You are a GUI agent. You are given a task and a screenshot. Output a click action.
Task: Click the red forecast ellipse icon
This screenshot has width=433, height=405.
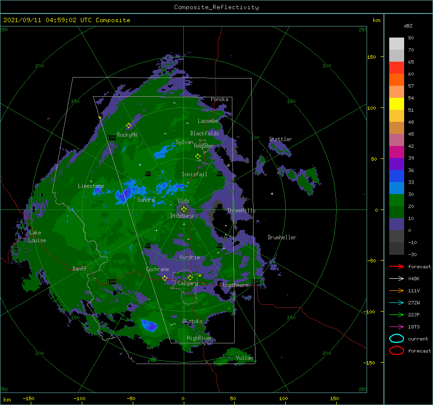coord(396,351)
